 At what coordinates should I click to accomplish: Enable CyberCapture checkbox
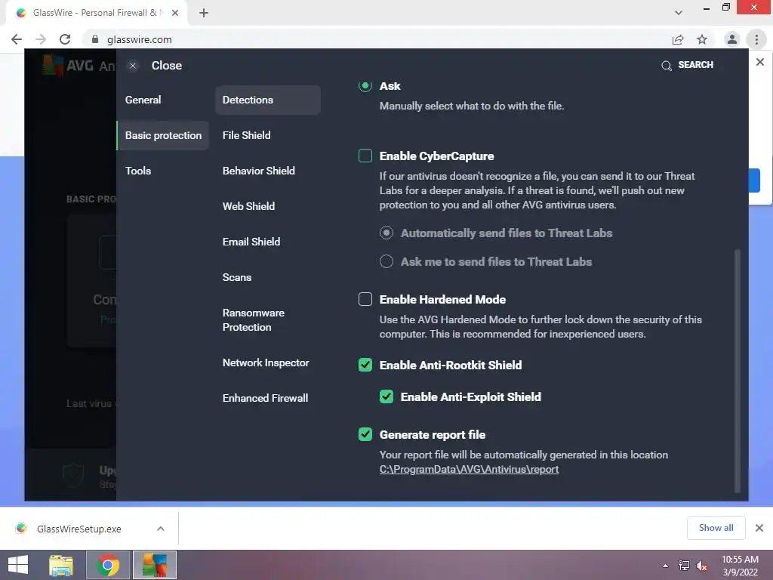pos(365,156)
